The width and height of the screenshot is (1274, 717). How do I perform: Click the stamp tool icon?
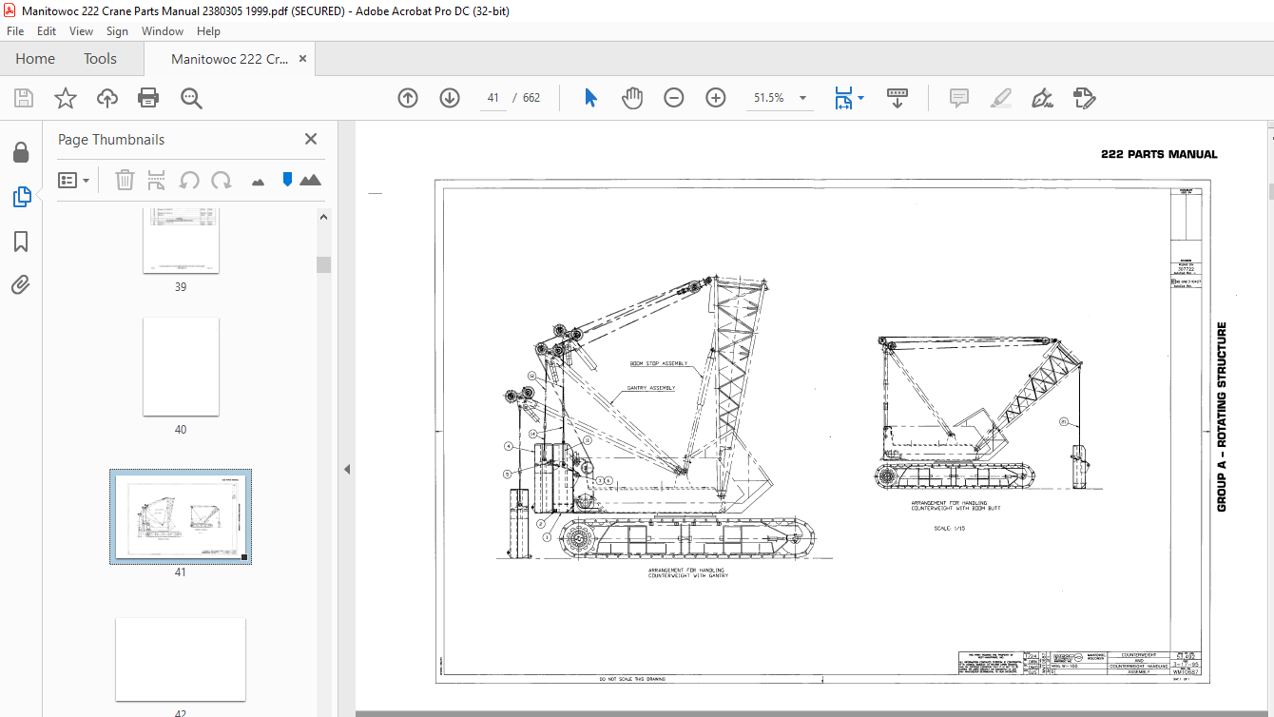tap(1085, 98)
